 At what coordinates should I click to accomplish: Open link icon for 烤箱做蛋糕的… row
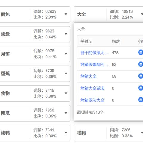pos(141,64)
